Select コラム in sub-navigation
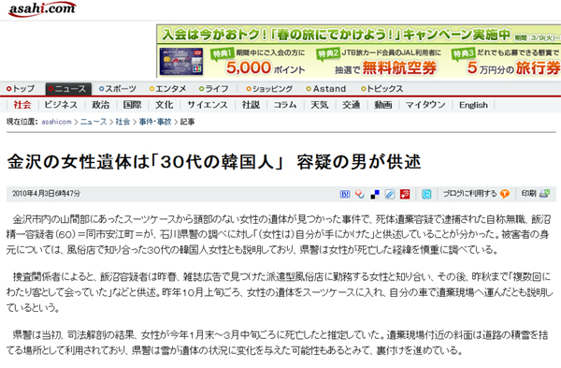Image resolution: width=561 pixels, height=368 pixels. (x=285, y=105)
